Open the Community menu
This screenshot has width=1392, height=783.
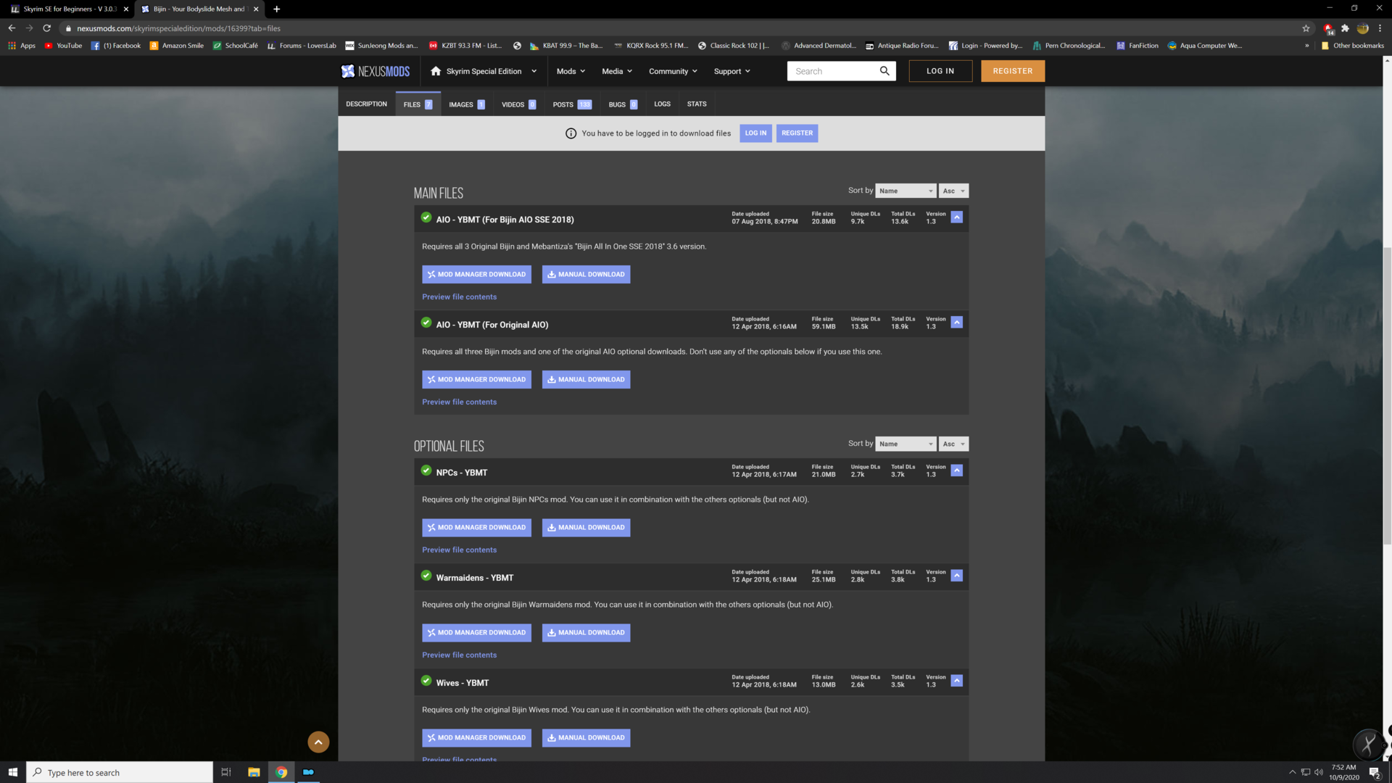(673, 71)
